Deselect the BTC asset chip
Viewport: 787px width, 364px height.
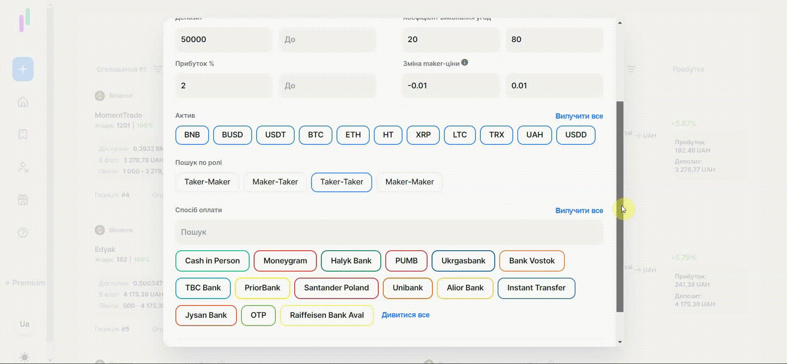click(x=315, y=135)
